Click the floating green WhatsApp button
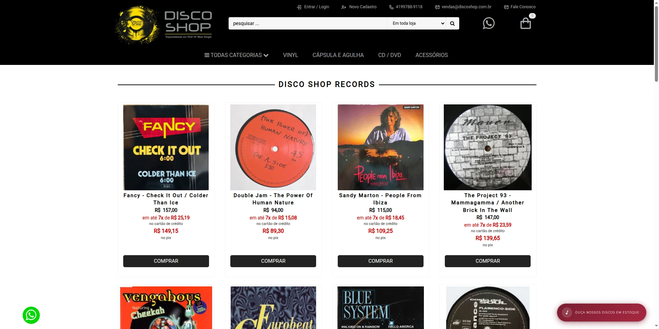659x329 pixels. click(31, 315)
